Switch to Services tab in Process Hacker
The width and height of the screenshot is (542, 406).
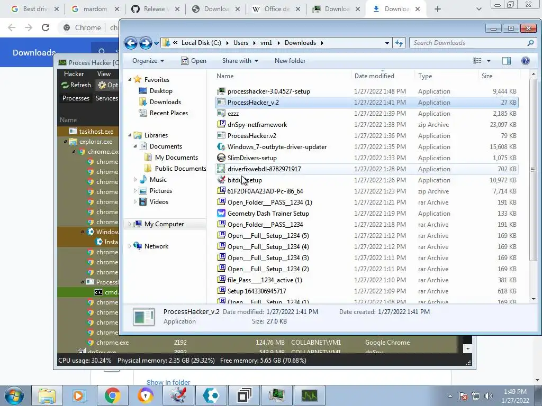tap(106, 98)
